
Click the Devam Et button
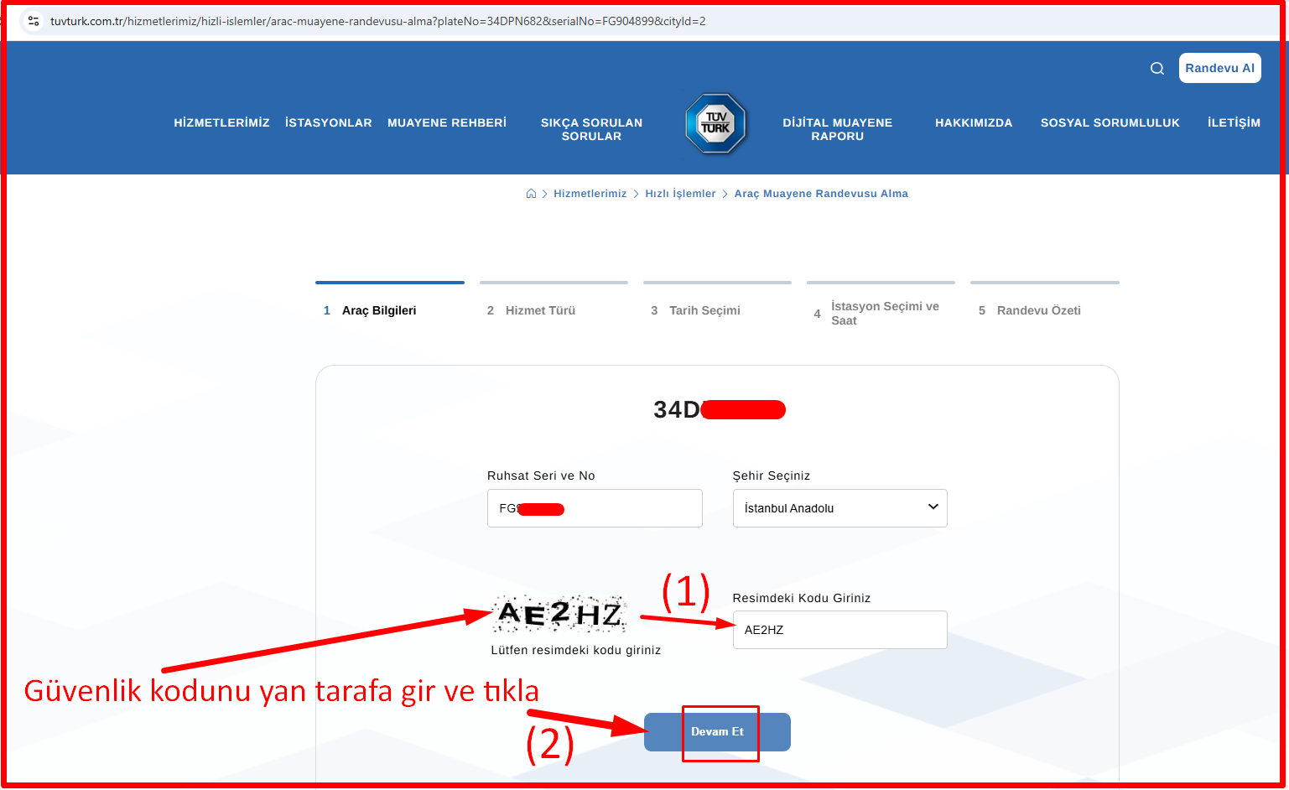(717, 732)
